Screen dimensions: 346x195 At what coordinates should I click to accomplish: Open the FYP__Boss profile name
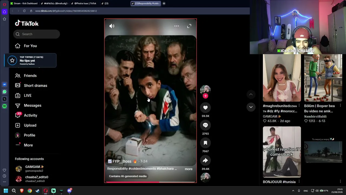pyautogui.click(x=122, y=161)
